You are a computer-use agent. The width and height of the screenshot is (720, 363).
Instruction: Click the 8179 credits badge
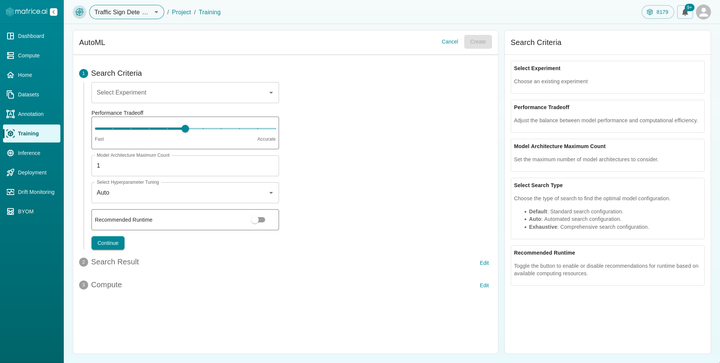(x=658, y=12)
